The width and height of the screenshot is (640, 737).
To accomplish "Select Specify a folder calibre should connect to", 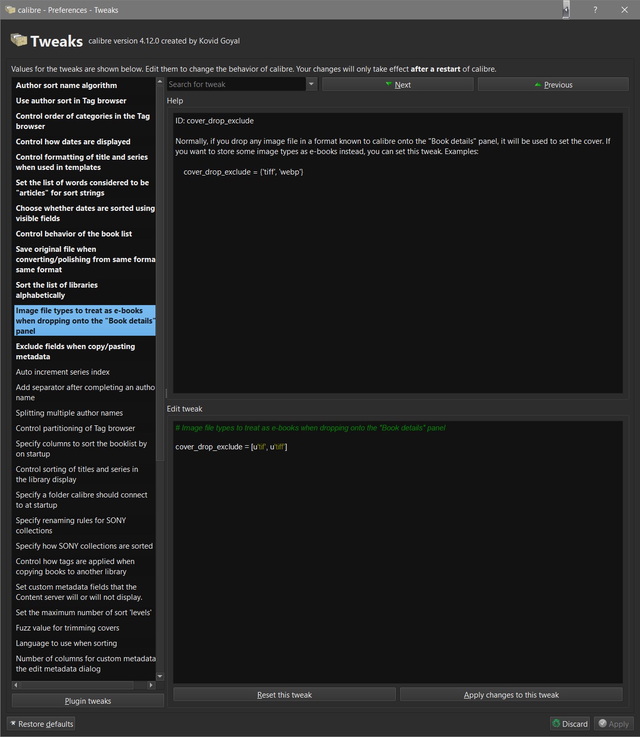I will (85, 500).
